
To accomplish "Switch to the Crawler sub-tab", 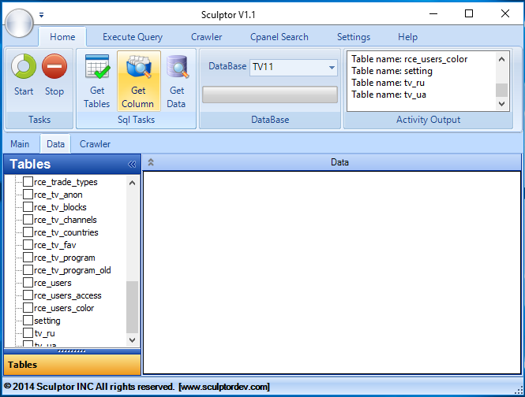I will [95, 144].
